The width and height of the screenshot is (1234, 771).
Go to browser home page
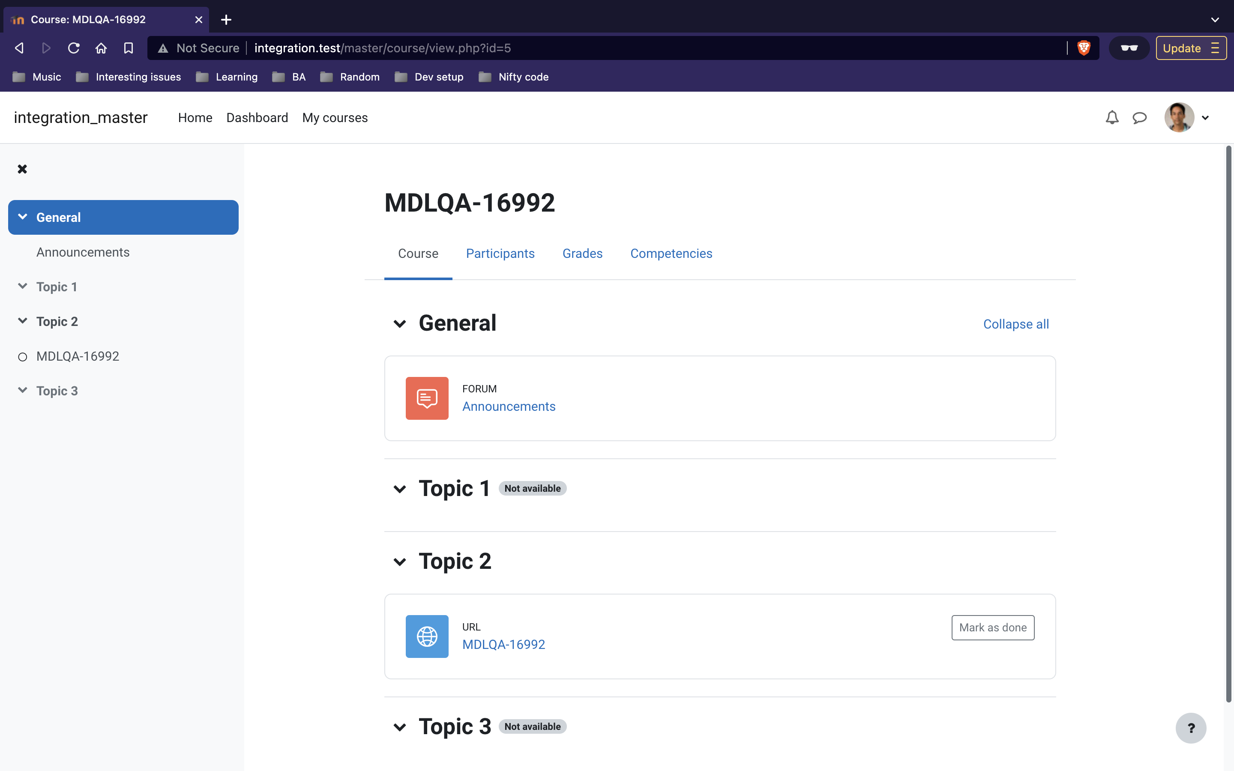pyautogui.click(x=101, y=48)
